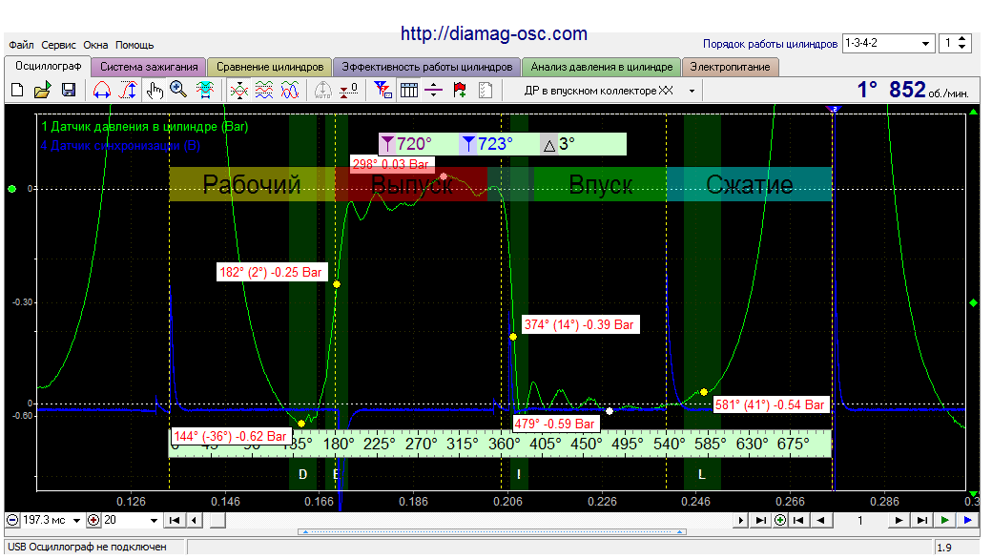Click the overlapping red and blue waves icon
992x559 pixels.
click(x=290, y=90)
